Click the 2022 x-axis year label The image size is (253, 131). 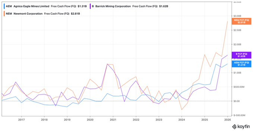(136, 120)
